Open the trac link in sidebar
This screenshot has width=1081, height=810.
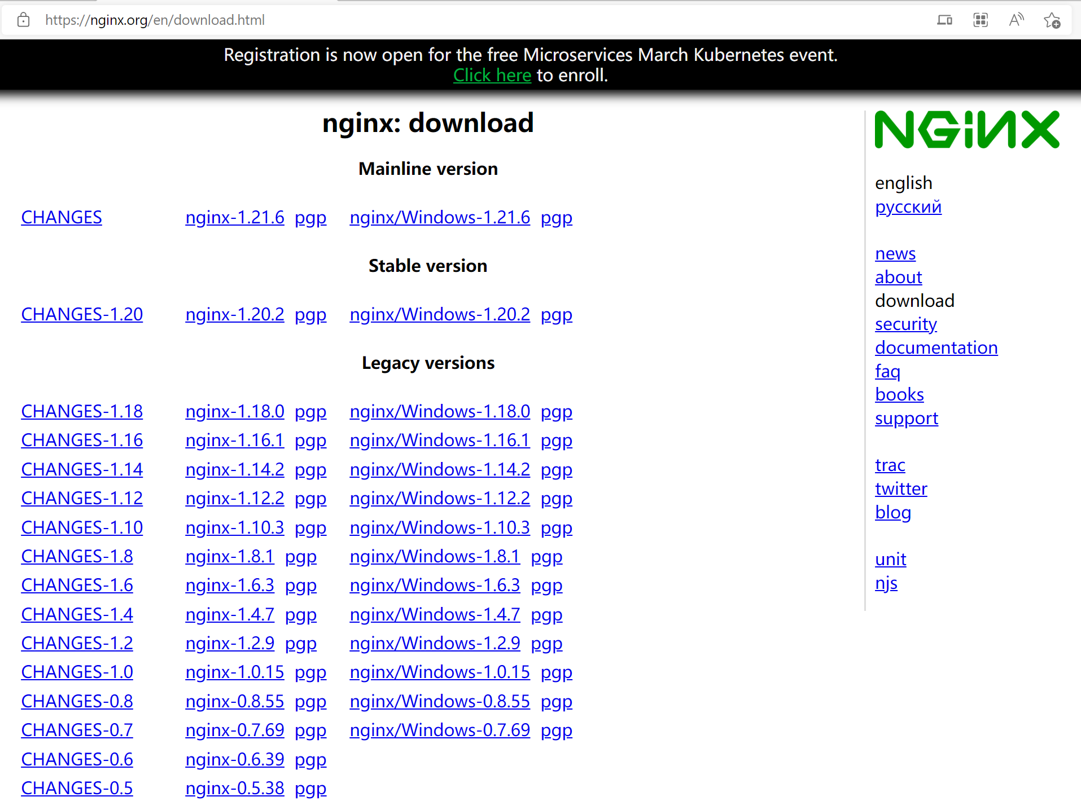[890, 465]
